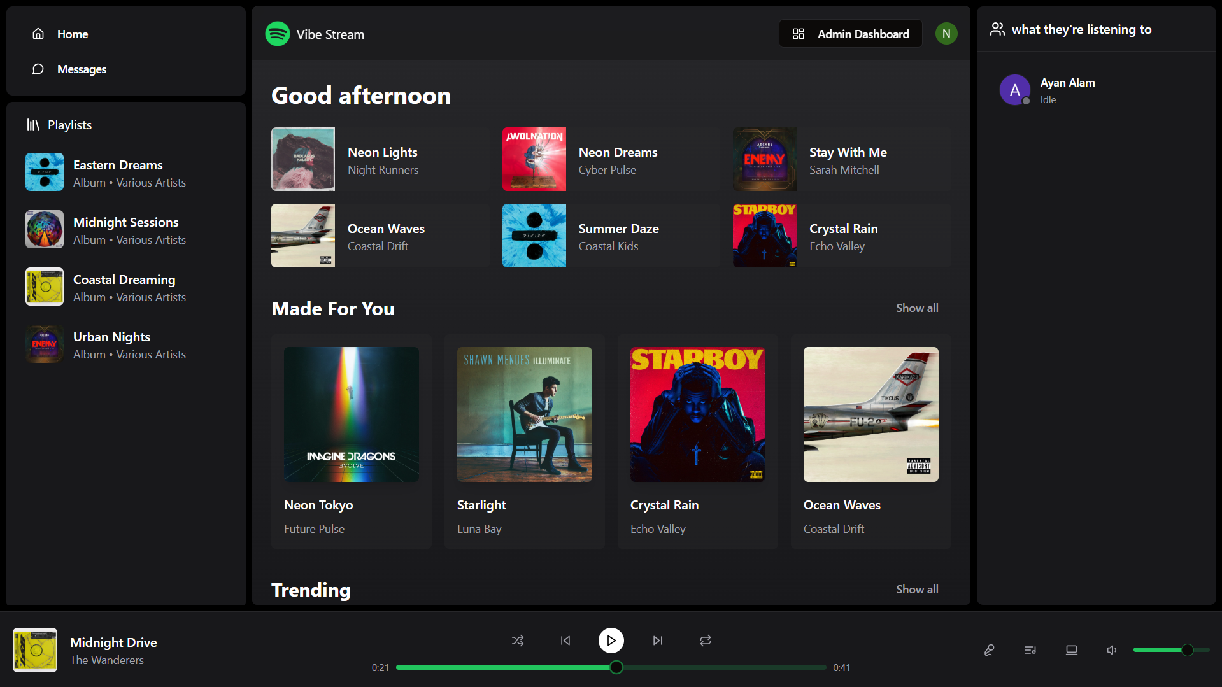Image resolution: width=1222 pixels, height=687 pixels.
Task: Click the Home icon in sidebar
Action: [38, 34]
